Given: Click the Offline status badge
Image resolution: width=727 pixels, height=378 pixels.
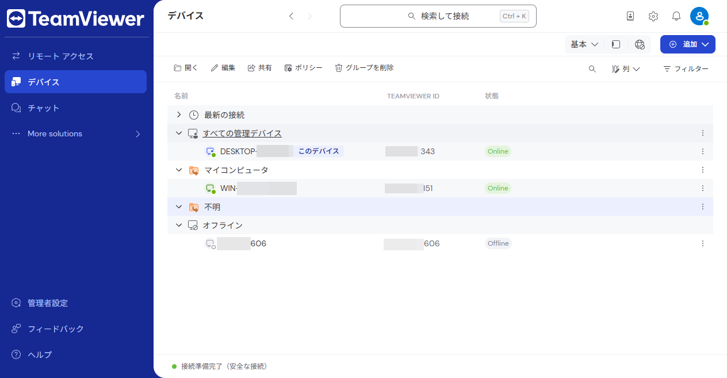Looking at the screenshot, I should (498, 243).
